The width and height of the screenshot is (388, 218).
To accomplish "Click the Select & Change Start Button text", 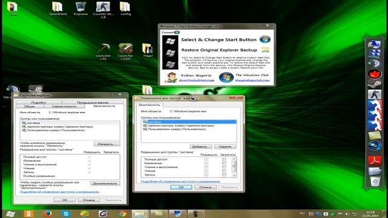I will click(219, 39).
